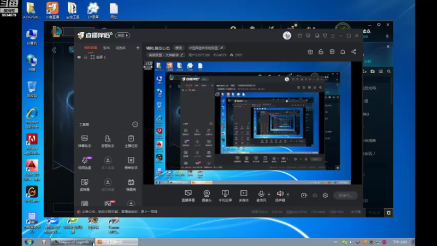Screen dimensions: 437x246
Task: Click the 修改 button beside the stream title
Action: pos(179,48)
